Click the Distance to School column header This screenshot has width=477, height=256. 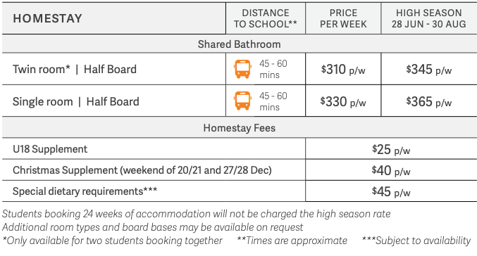tap(265, 18)
